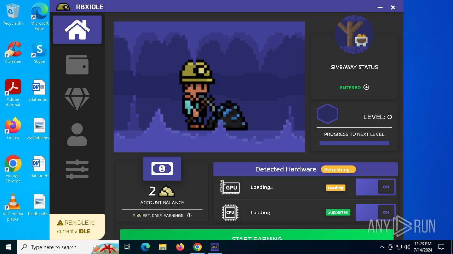Close the RBXIDLE window
Viewport: 453px width, 254px height.
[x=393, y=7]
